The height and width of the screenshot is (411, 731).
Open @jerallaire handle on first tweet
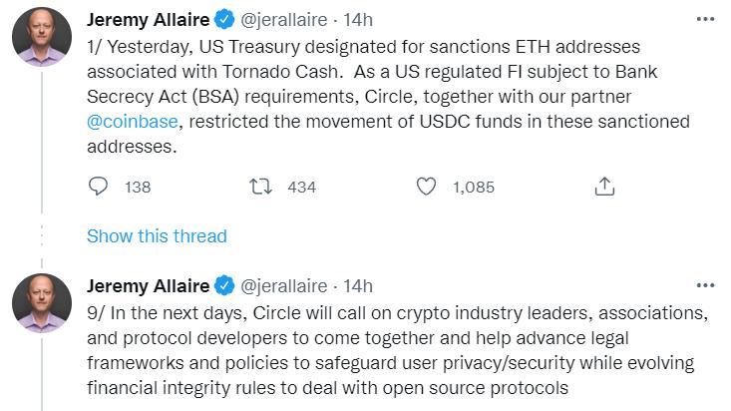pyautogui.click(x=285, y=20)
